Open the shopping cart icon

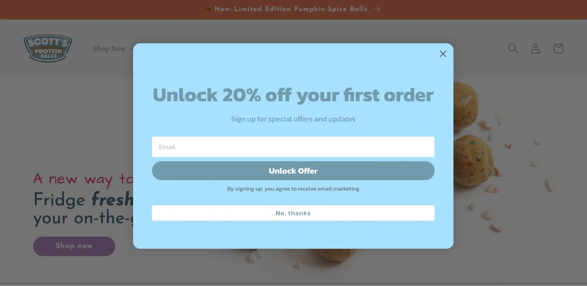[x=558, y=48]
